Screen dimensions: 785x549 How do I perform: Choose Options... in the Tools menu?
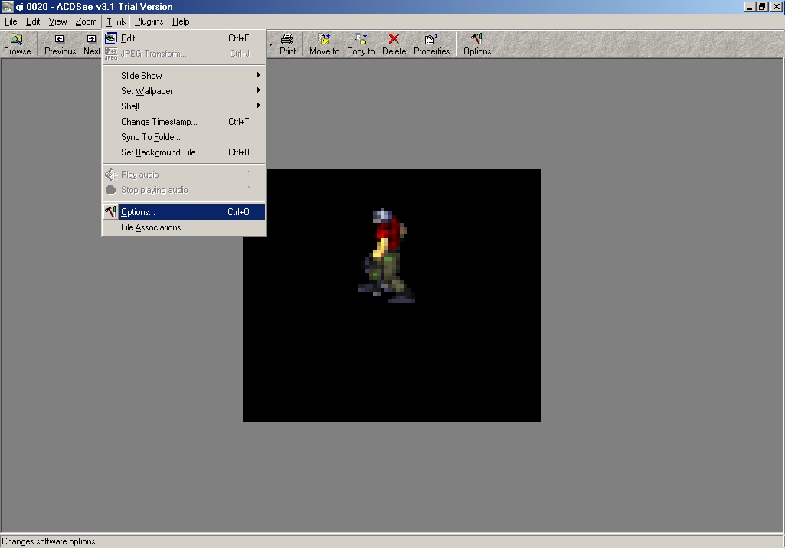(x=184, y=212)
